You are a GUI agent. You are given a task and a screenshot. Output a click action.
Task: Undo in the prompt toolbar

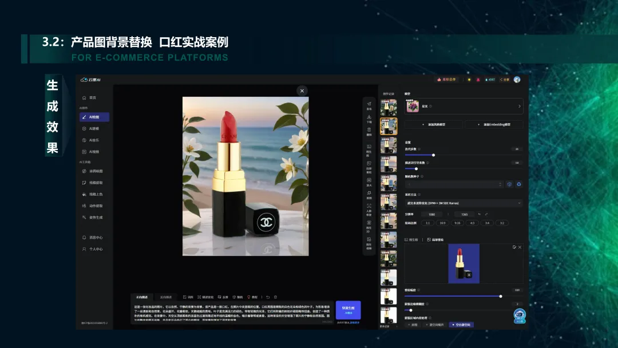pyautogui.click(x=268, y=297)
